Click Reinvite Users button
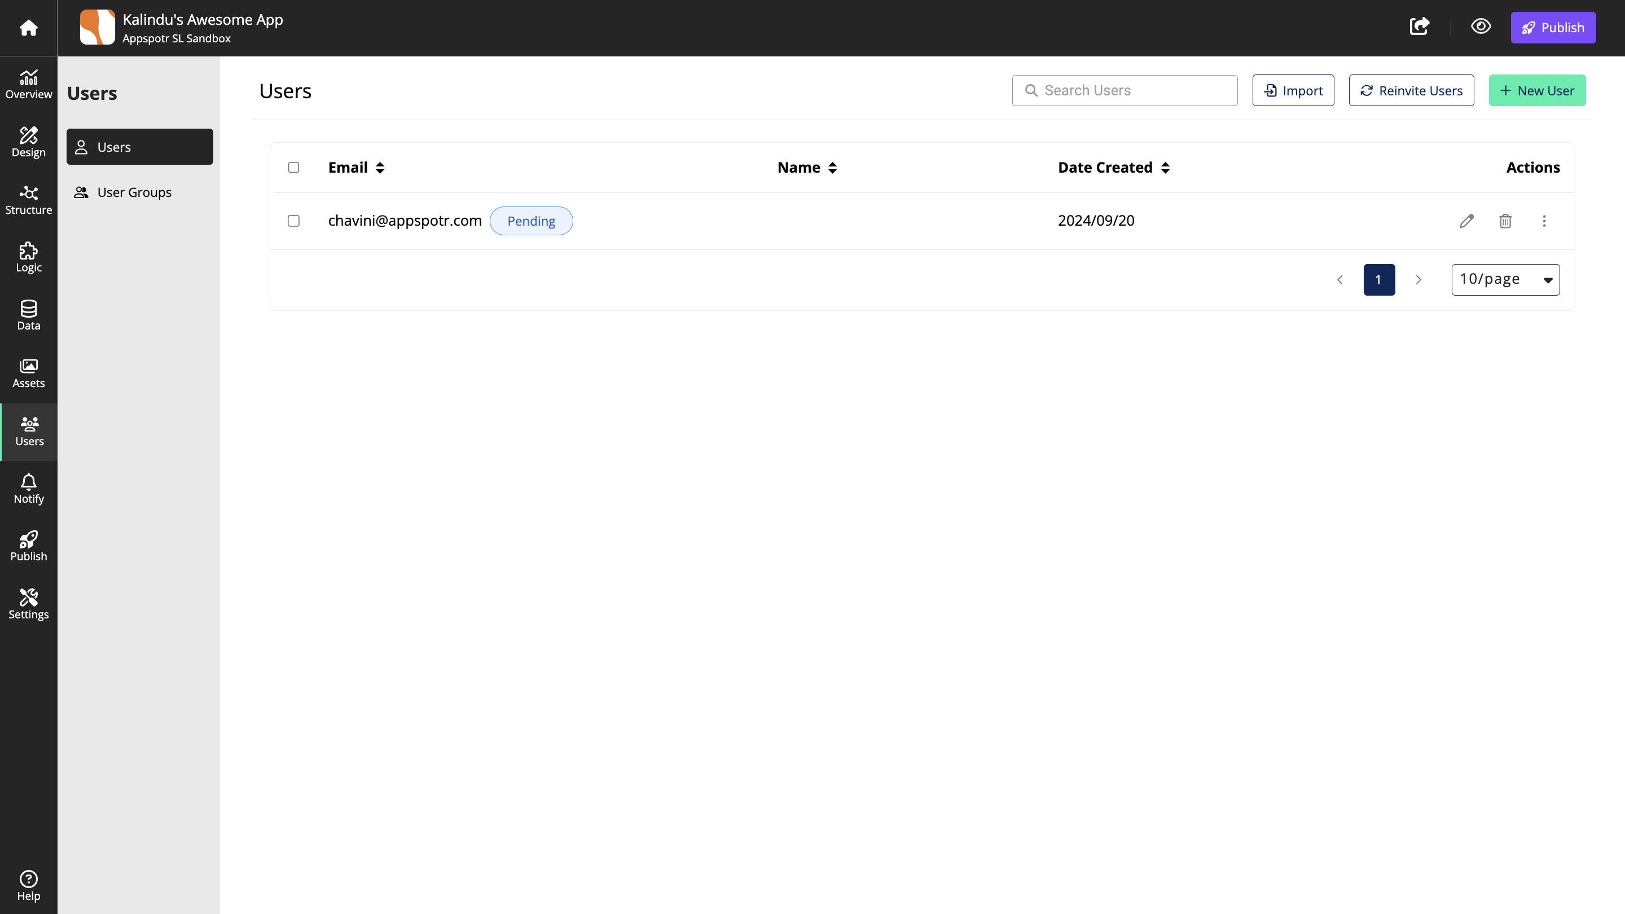The image size is (1625, 914). point(1411,90)
